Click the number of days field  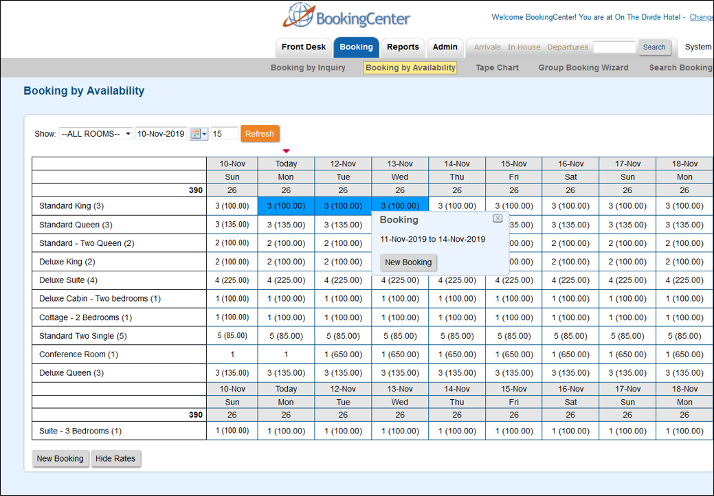pos(224,134)
